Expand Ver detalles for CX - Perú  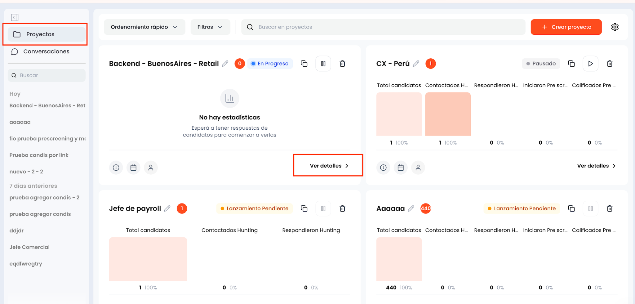tap(596, 166)
